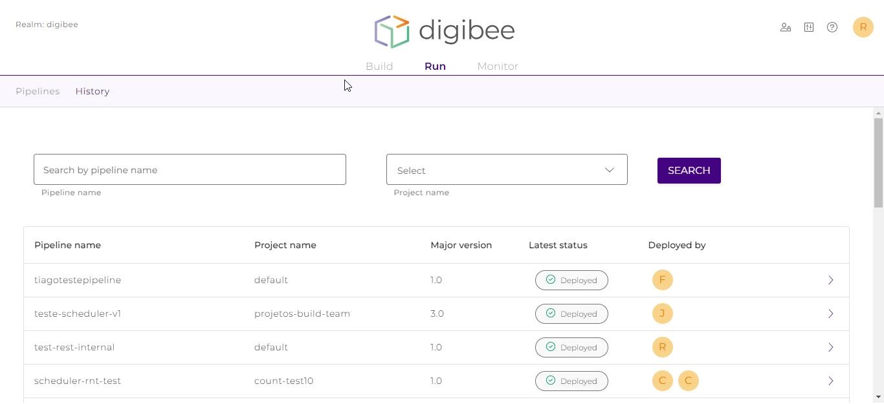Expand the scheduler-rnt-test row arrow
The height and width of the screenshot is (404, 884).
click(x=830, y=381)
